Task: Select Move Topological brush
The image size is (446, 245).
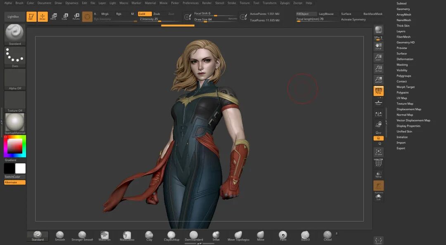Action: click(x=238, y=236)
